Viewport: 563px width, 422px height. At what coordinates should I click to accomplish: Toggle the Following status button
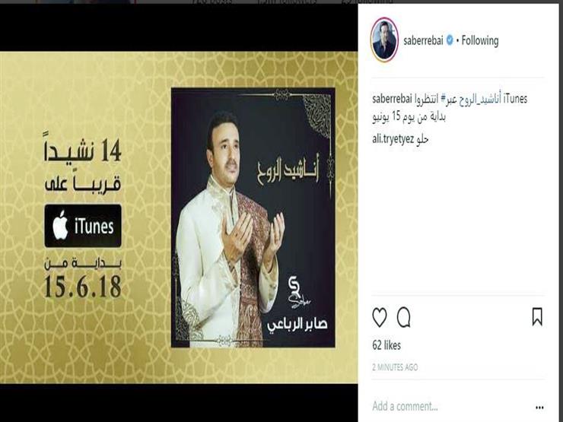480,40
